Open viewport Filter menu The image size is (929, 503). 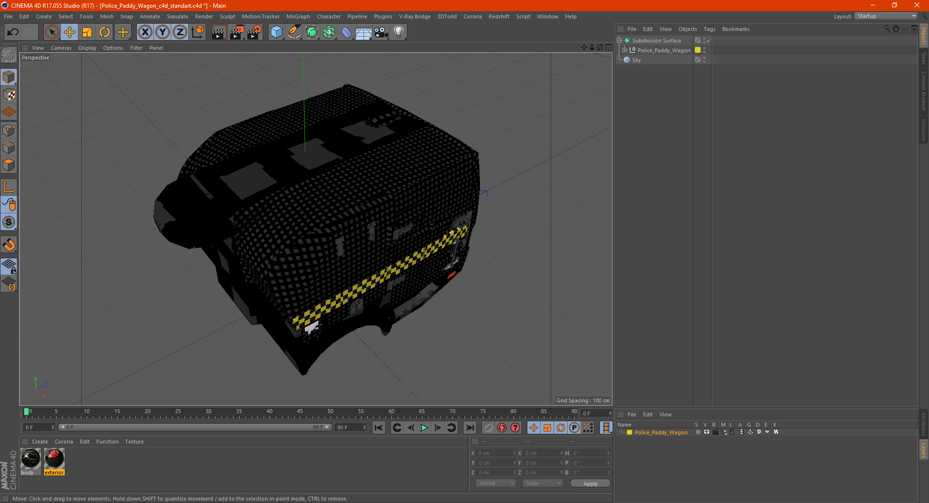136,48
